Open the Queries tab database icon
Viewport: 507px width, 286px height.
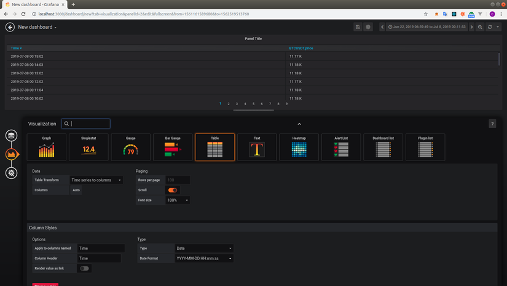pyautogui.click(x=11, y=135)
